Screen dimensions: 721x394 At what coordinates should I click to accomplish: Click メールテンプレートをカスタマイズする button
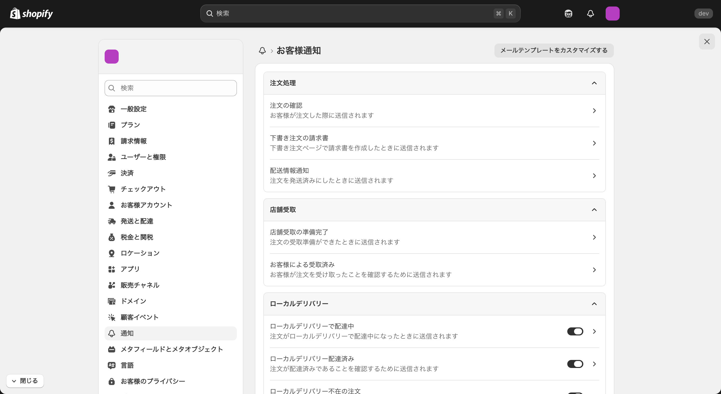coord(554,51)
